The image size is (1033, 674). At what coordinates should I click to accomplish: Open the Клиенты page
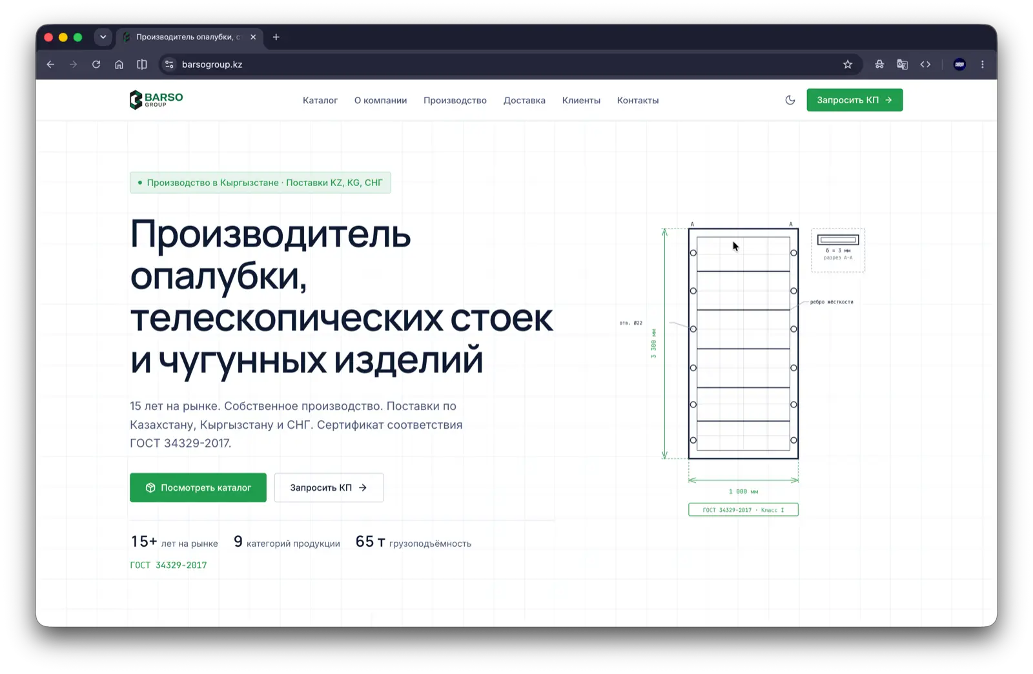pyautogui.click(x=581, y=101)
